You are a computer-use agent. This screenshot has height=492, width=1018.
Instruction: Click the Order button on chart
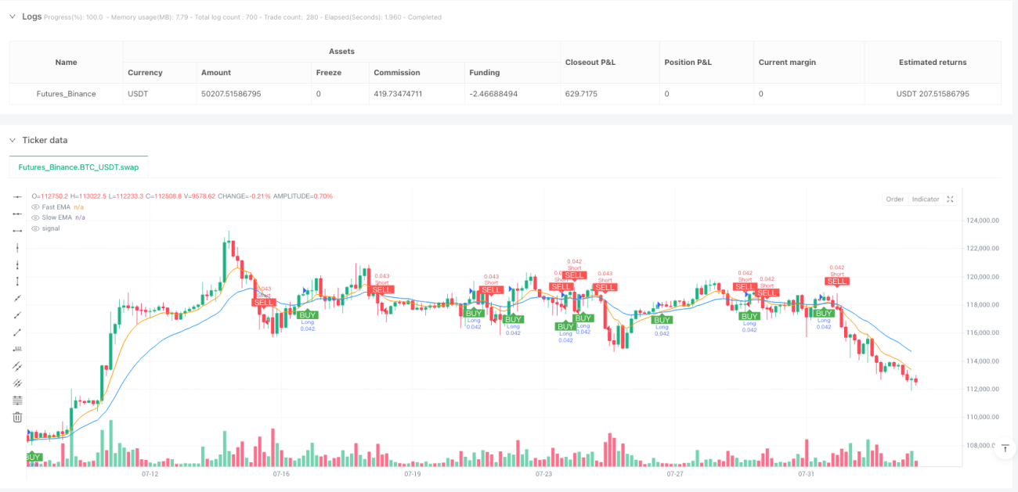click(x=894, y=199)
